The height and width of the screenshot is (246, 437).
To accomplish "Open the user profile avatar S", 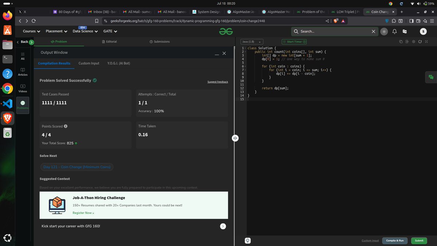I will point(423,31).
